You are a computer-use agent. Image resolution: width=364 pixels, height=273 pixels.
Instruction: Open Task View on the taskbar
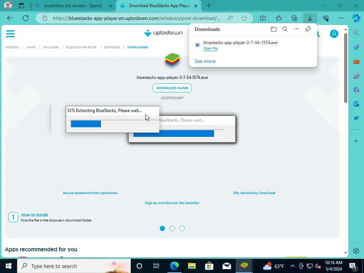pos(156,266)
